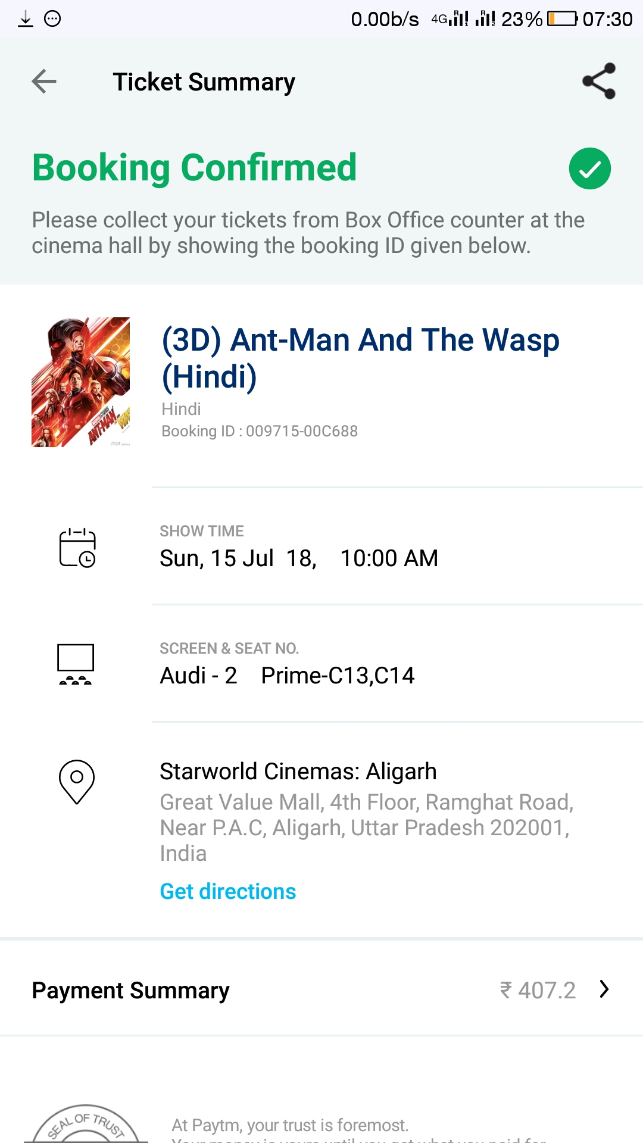Open the Payment Summary row
Image resolution: width=643 pixels, height=1143 pixels.
(130, 991)
